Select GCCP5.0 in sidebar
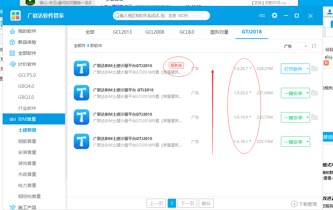This screenshot has height=210, width=333. point(27,75)
